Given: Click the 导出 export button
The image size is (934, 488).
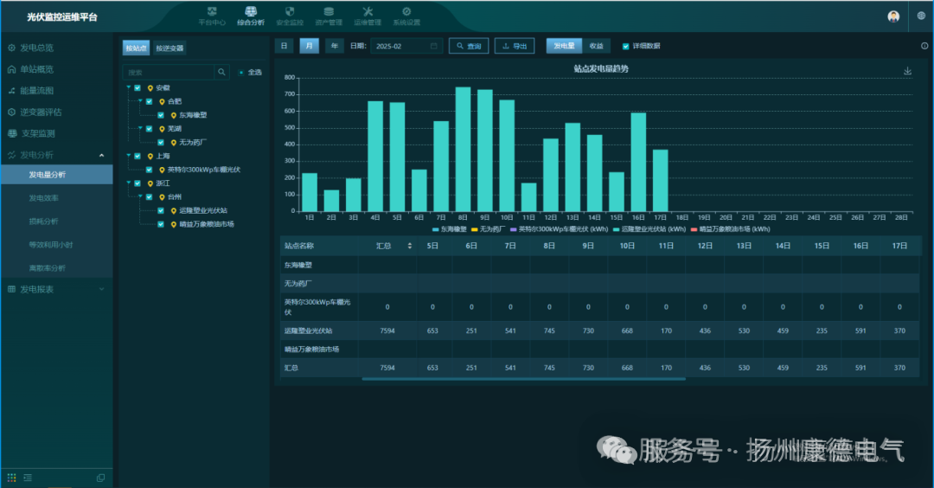Looking at the screenshot, I should pyautogui.click(x=514, y=46).
